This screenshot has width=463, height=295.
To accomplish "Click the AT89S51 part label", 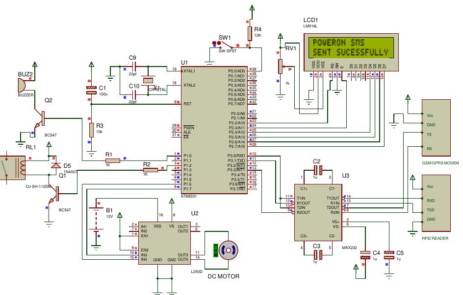I will [x=189, y=196].
